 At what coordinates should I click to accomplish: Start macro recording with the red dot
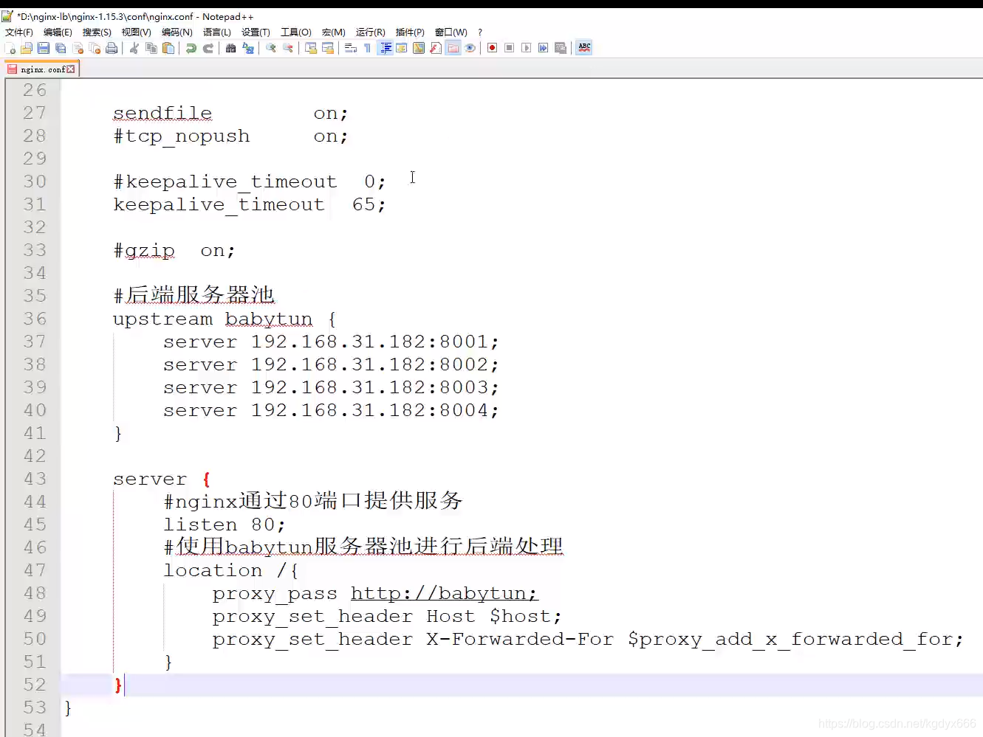[492, 48]
